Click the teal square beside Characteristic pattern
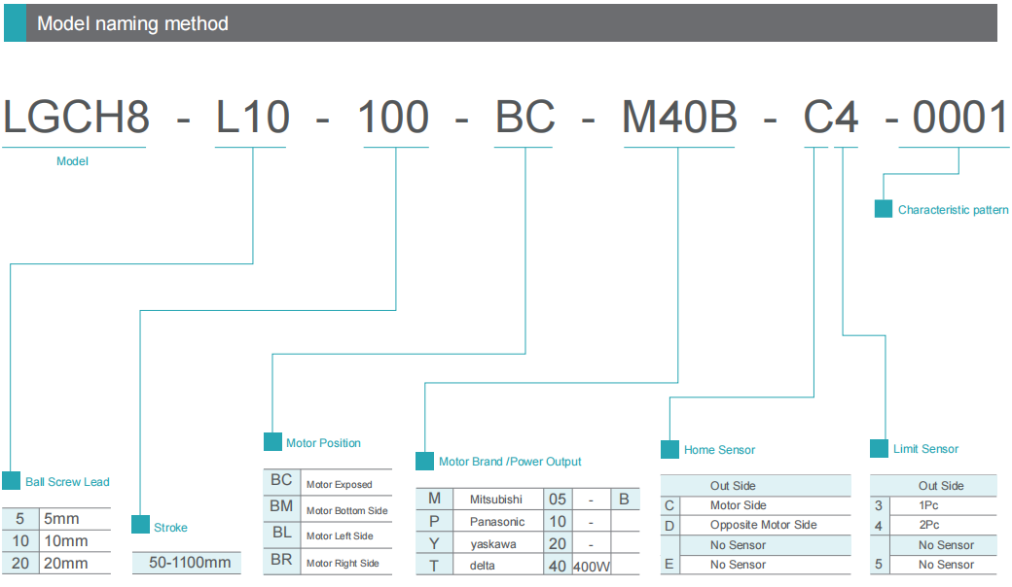The image size is (1012, 587). coord(883,209)
